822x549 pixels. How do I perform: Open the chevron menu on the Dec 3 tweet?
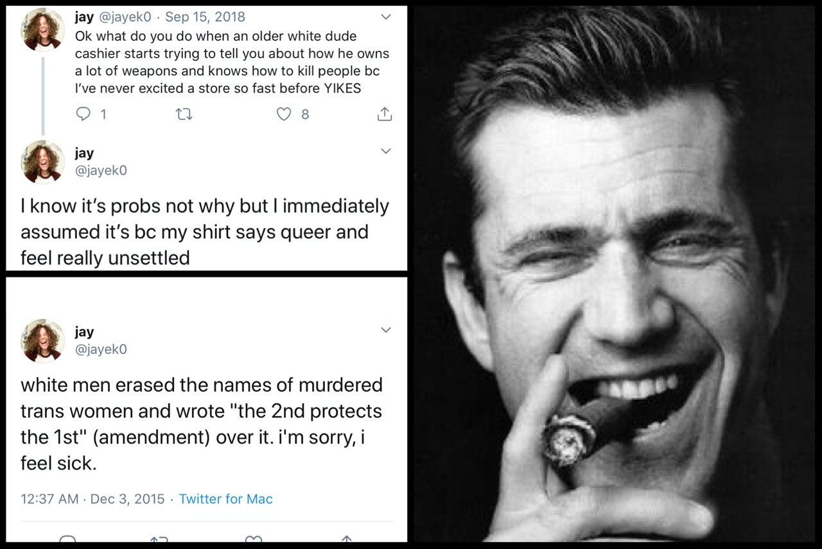(x=385, y=330)
